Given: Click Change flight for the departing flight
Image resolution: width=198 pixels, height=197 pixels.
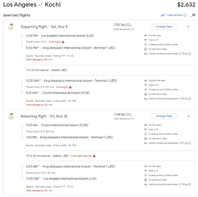Looking at the screenshot, I should 164,27.
